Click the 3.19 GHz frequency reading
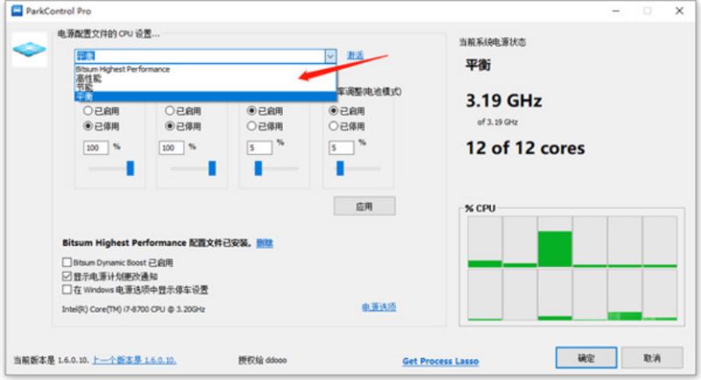The height and width of the screenshot is (380, 701). (x=504, y=101)
